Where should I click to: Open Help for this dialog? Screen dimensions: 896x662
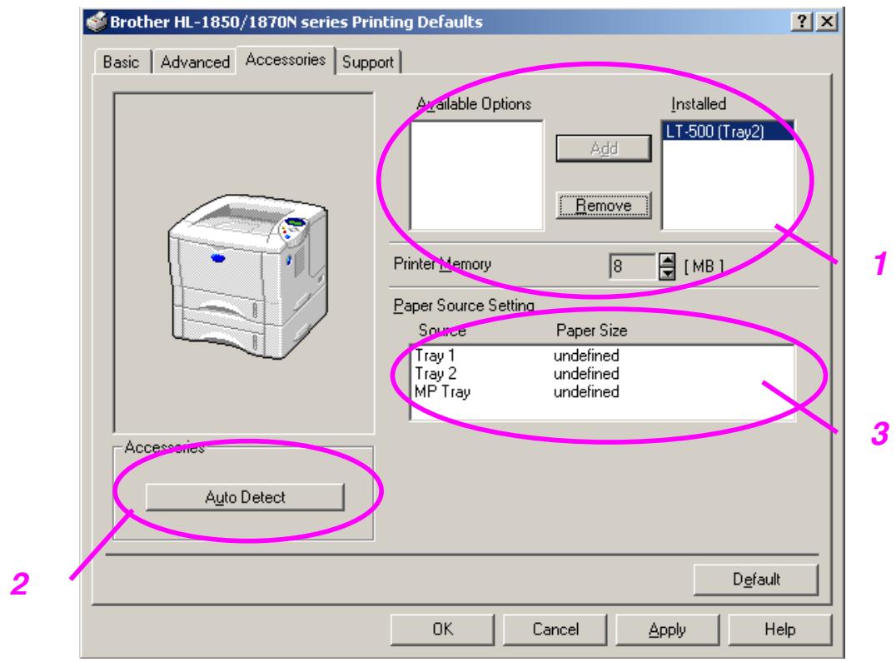pyautogui.click(x=779, y=630)
